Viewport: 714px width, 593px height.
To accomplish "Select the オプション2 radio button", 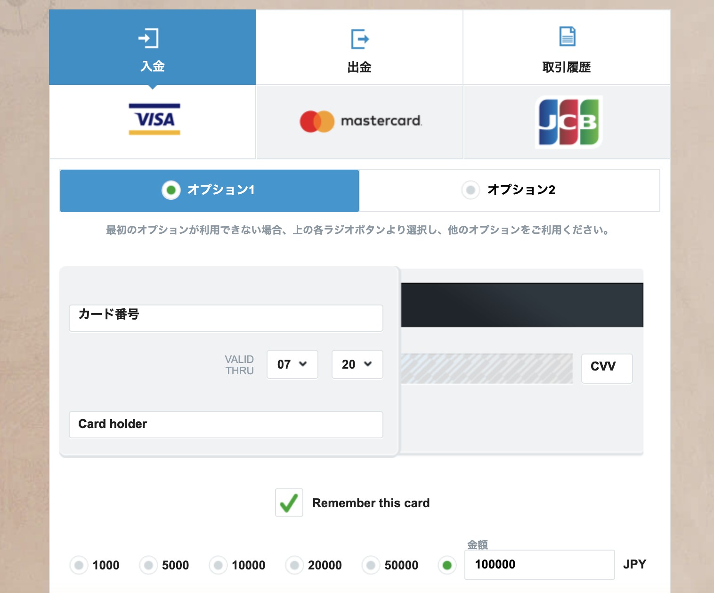I will (x=470, y=190).
